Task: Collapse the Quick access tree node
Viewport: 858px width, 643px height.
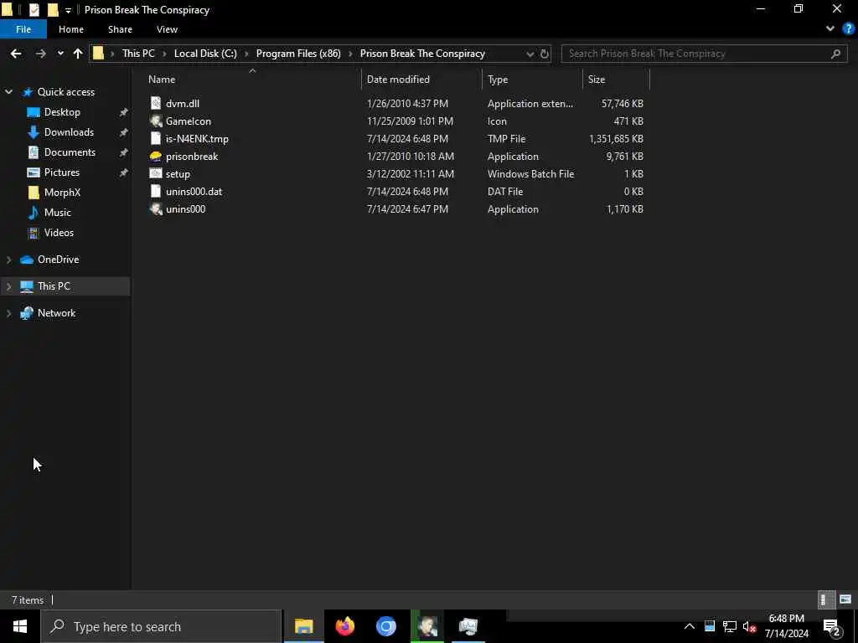Action: 8,92
